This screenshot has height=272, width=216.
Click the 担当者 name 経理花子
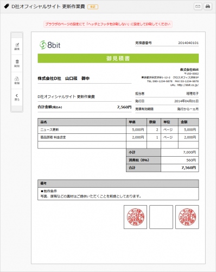tap(193, 94)
